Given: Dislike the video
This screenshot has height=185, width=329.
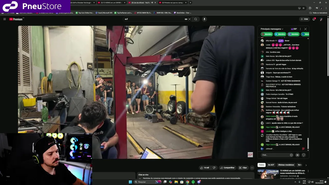Looking at the screenshot, I should (214, 168).
